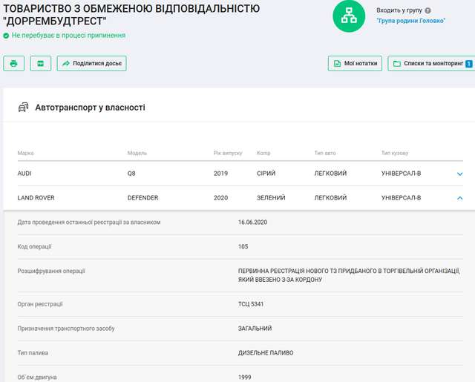Click the vehicle icon beside Автотранспорт у власності
Screen dimensions: 475x382
[x=23, y=108]
